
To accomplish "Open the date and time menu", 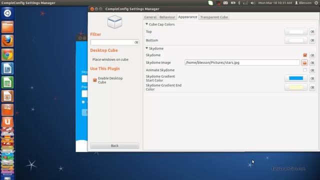I will [x=275, y=3].
